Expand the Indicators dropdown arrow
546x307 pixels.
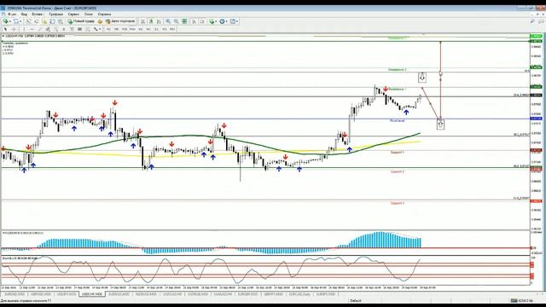click(x=216, y=21)
